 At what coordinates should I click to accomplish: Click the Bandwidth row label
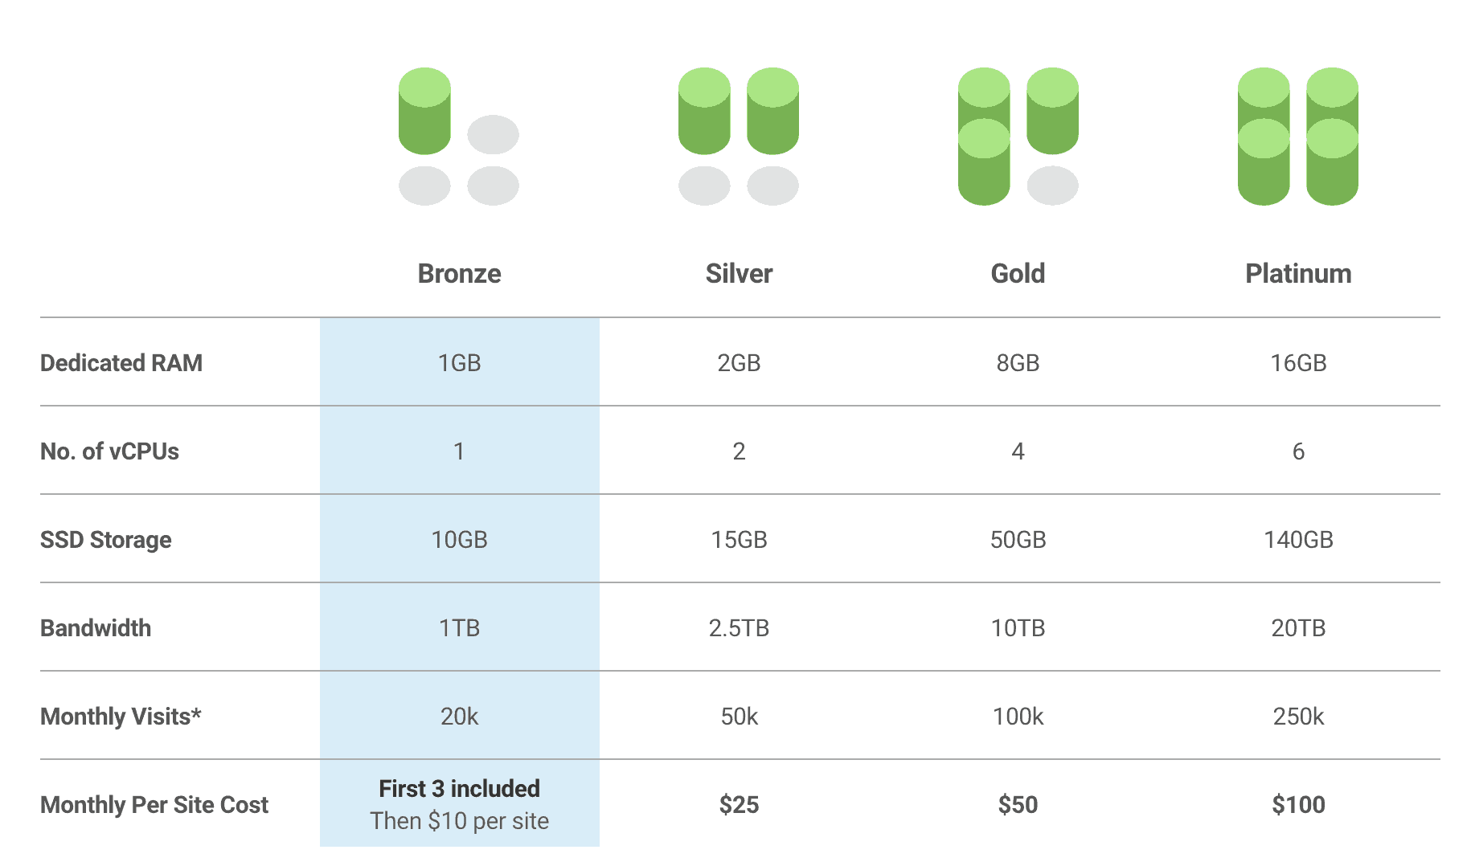pyautogui.click(x=96, y=628)
